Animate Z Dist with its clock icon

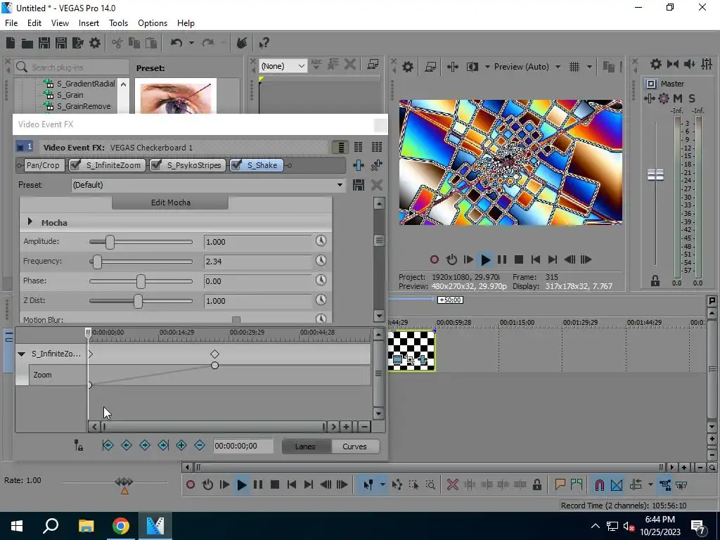click(x=321, y=300)
